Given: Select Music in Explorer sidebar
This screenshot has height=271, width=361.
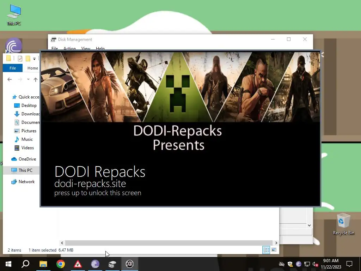Looking at the screenshot, I should point(24,139).
